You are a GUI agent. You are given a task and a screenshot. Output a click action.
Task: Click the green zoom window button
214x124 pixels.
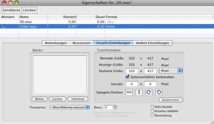pyautogui.click(x=16, y=3)
